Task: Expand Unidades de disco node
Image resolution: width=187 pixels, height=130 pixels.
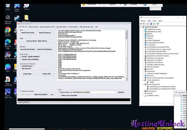Action: coord(143,95)
